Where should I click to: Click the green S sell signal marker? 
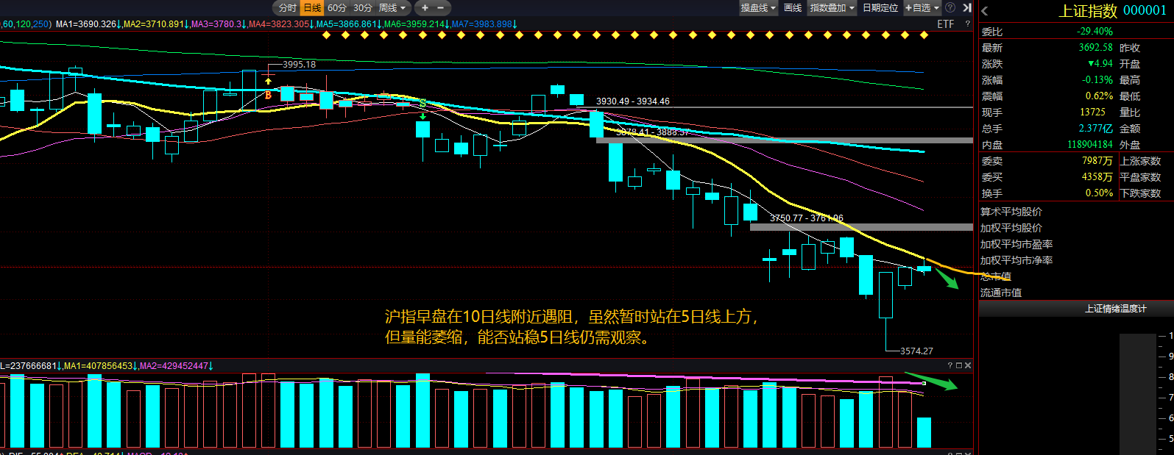tap(423, 103)
